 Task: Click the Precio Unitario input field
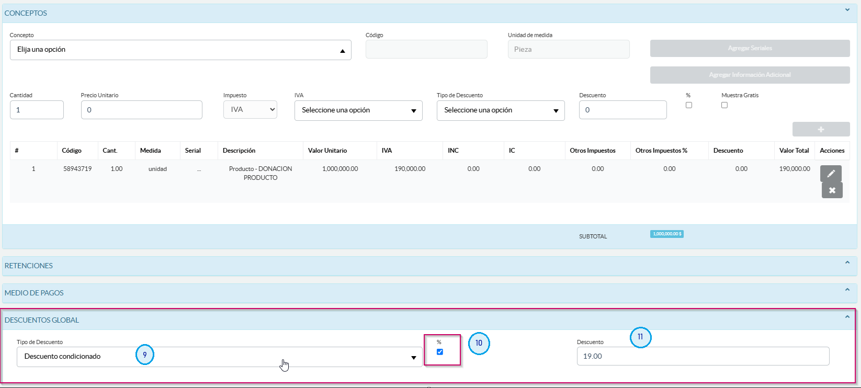point(141,110)
